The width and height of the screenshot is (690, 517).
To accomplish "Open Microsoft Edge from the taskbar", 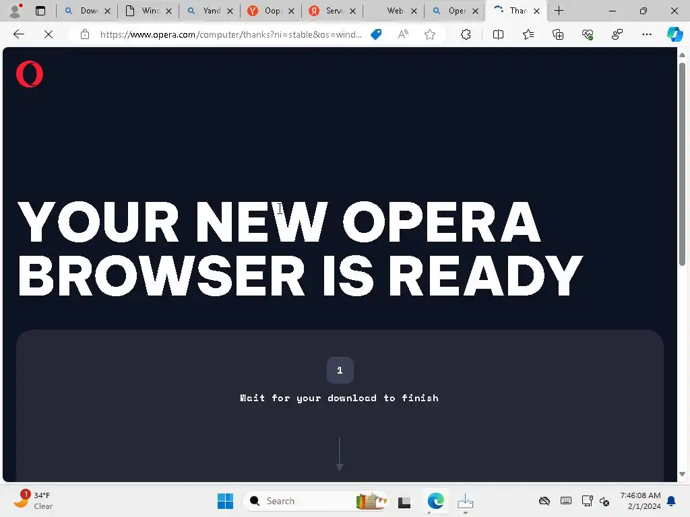I will [436, 501].
